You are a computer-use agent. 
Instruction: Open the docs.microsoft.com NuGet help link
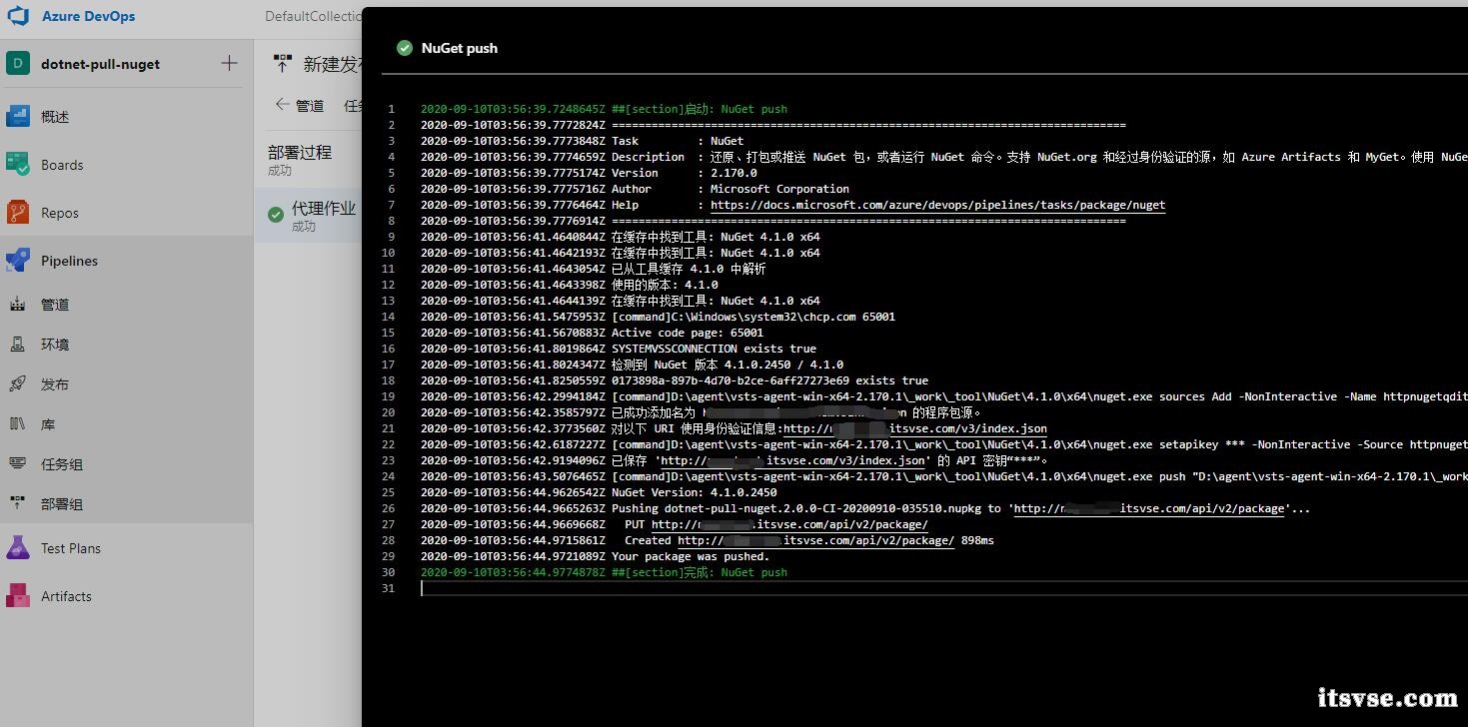coord(938,205)
